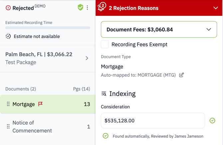Select the Notice of Commencement document
This screenshot has height=145, width=223.
pos(48,126)
